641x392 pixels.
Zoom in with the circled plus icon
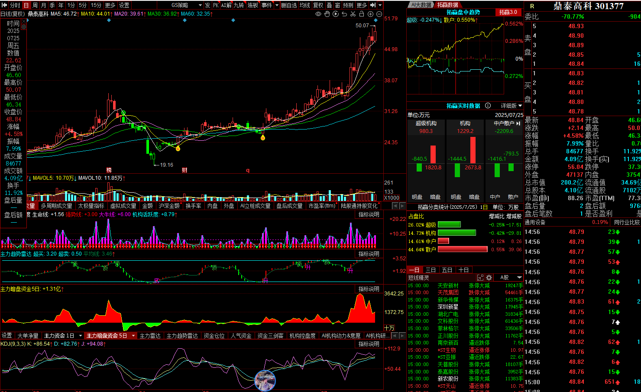coord(370,14)
